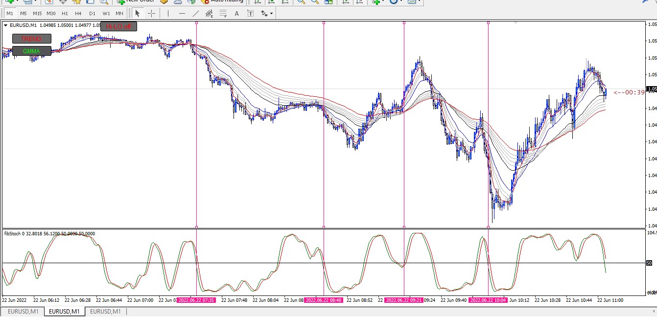The width and height of the screenshot is (657, 317).
Task: Click the fibStoch indicator label
Action: point(49,233)
